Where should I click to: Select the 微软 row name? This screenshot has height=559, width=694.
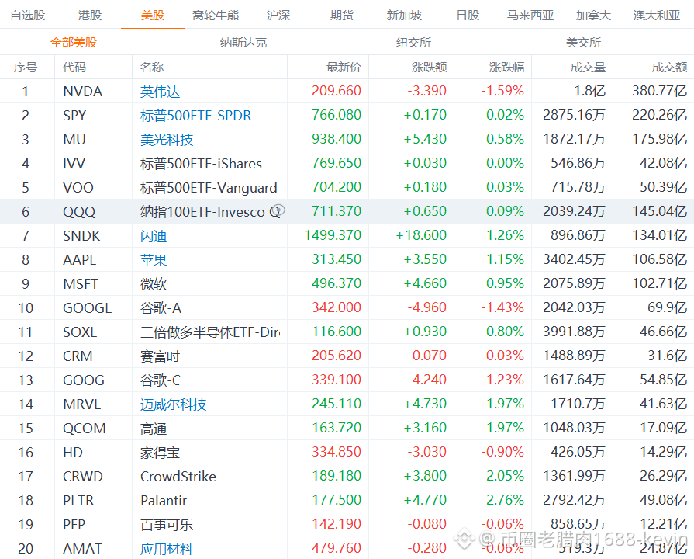[x=154, y=283]
